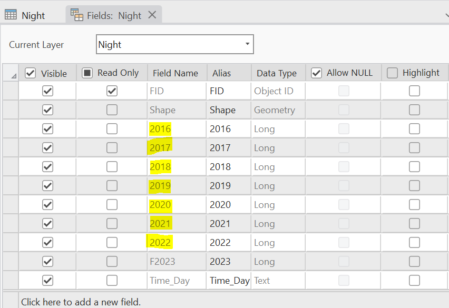Click here to add a new field
Viewport: 449px width, 308px height.
click(81, 302)
